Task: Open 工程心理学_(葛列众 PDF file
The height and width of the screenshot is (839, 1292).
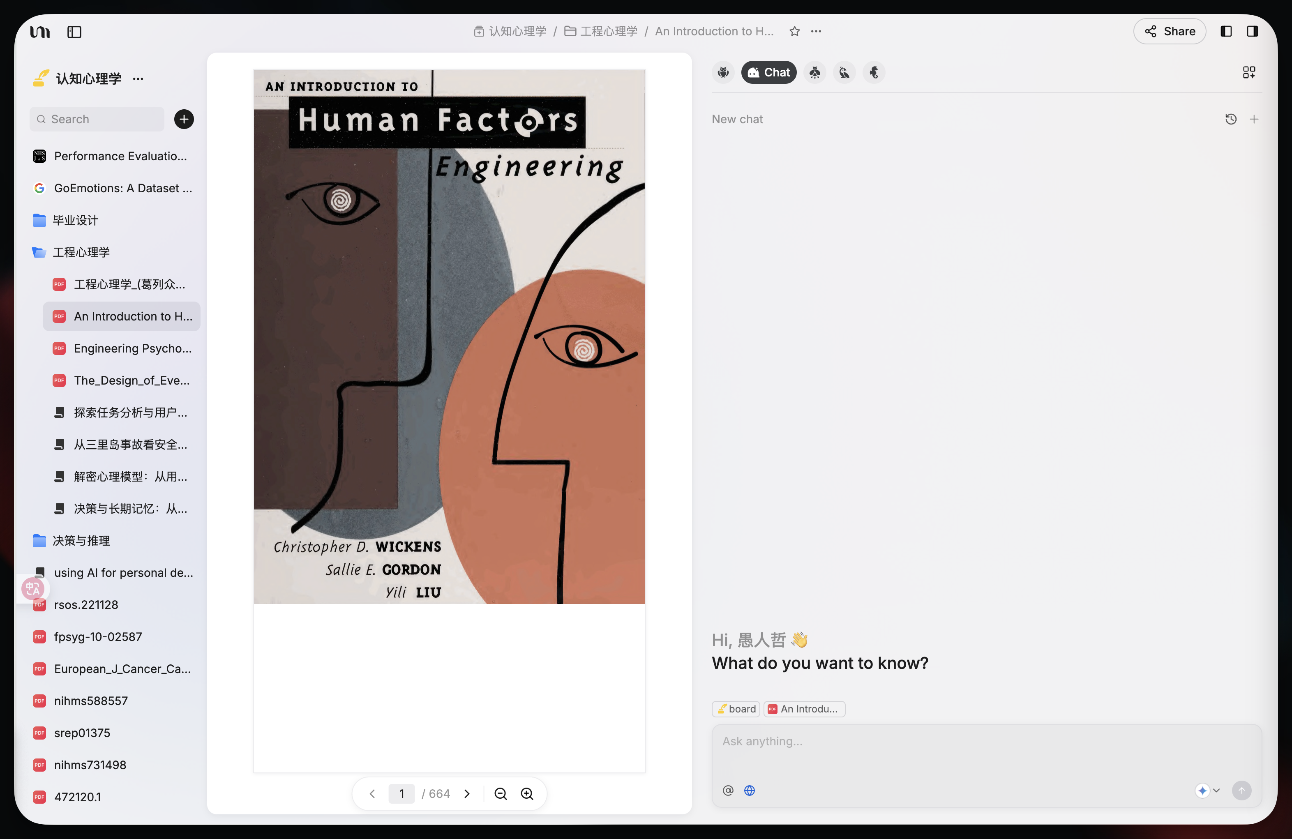Action: click(122, 284)
